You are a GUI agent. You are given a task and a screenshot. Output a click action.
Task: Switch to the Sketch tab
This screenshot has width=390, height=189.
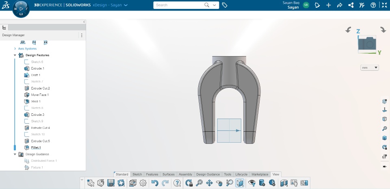[137, 174]
